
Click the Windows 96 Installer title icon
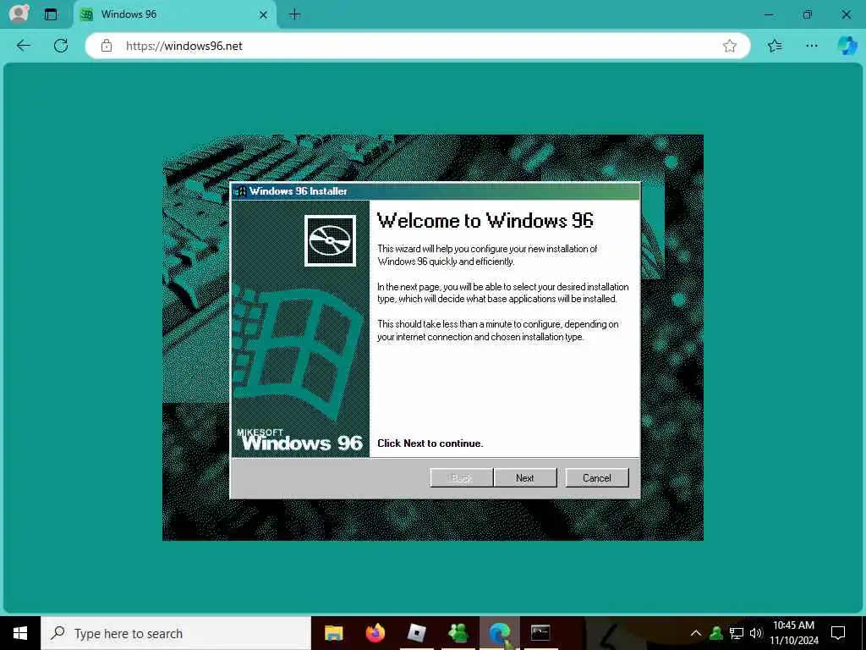[x=239, y=191]
